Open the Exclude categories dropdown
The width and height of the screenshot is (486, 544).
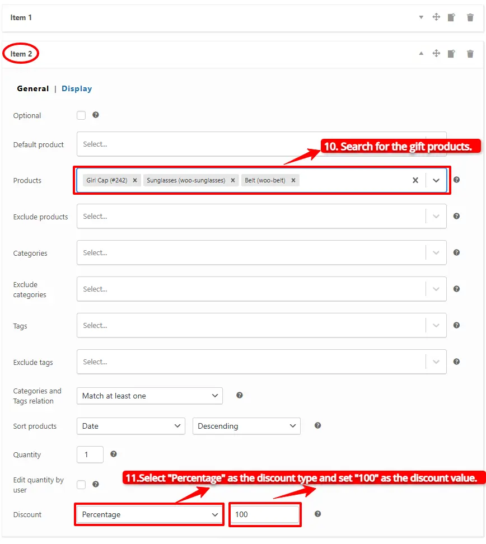click(261, 289)
